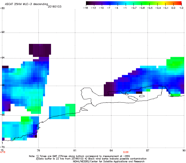Click the -66 latitude label

pyautogui.click(x=2, y=85)
